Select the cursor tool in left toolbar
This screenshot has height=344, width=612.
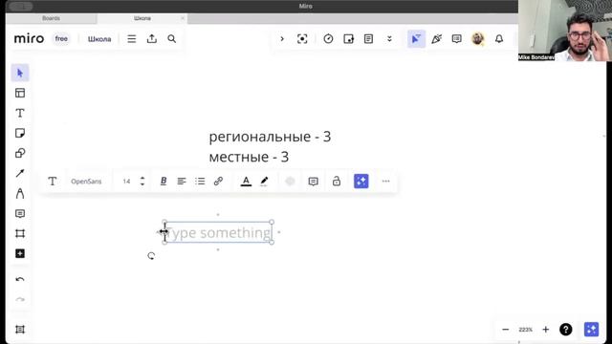tap(20, 73)
